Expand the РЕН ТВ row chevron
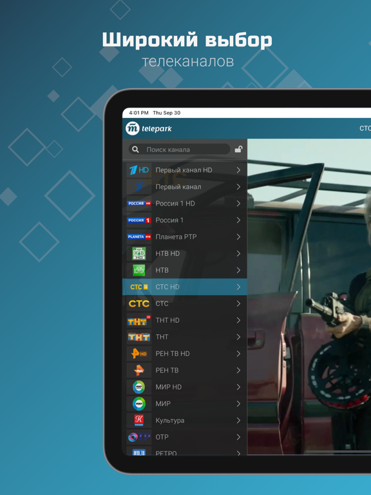 pos(238,371)
